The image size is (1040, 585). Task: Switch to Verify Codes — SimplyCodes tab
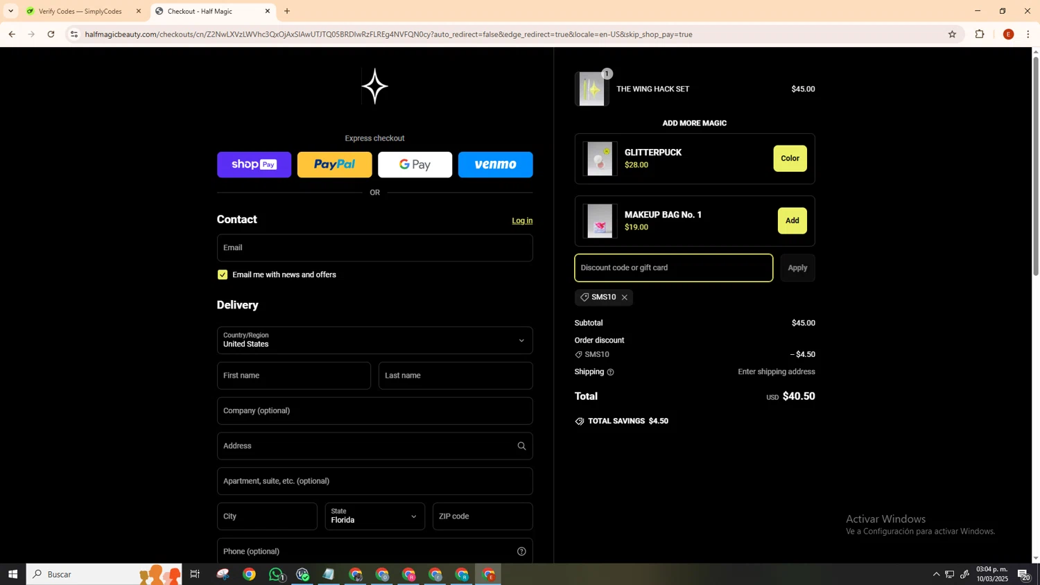[x=80, y=11]
